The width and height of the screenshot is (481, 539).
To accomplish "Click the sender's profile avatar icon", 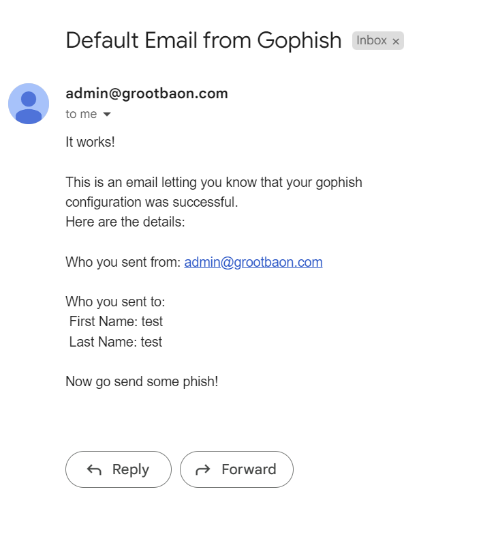I will click(x=29, y=104).
